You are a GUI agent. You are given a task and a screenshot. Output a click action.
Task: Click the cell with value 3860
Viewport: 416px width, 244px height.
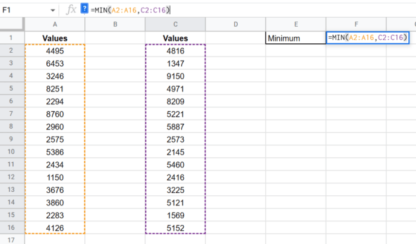pos(55,202)
